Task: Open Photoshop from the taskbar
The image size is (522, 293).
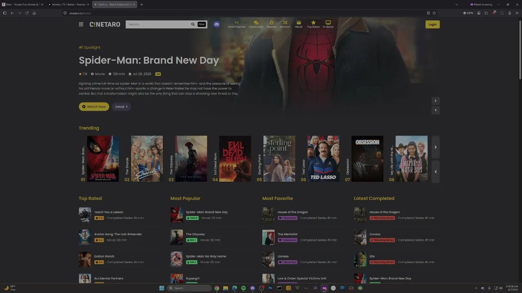Action: tap(270, 288)
